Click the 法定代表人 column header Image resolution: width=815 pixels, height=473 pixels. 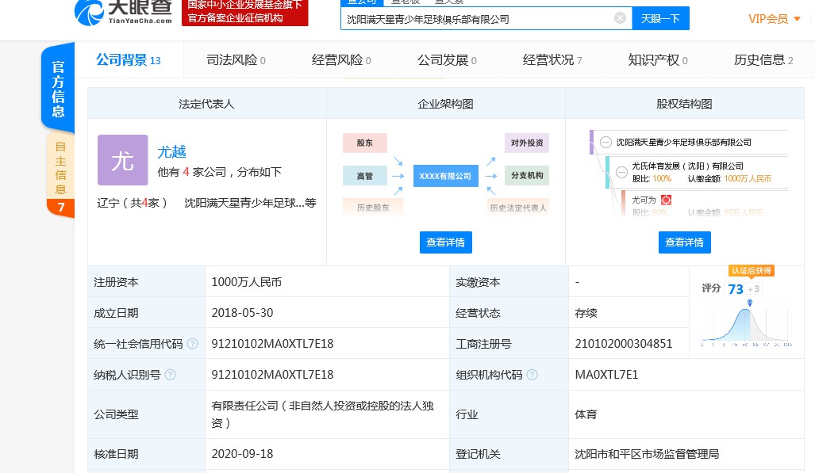(207, 104)
